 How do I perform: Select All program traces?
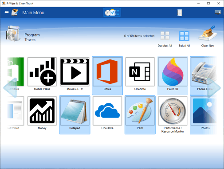click(x=184, y=39)
